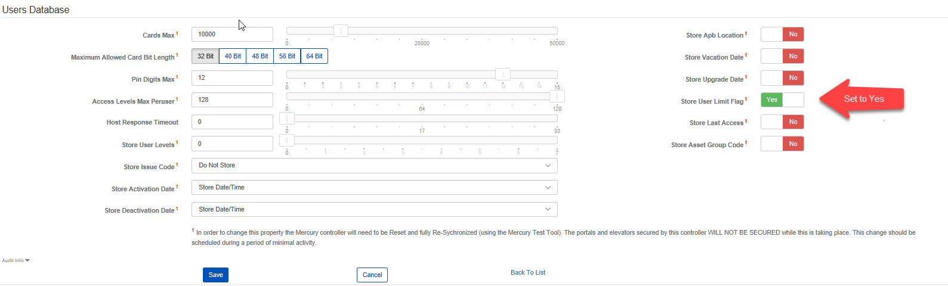Screen dimensions: 948x286
Task: Click the Cards Max slider handle
Action: pyautogui.click(x=341, y=30)
